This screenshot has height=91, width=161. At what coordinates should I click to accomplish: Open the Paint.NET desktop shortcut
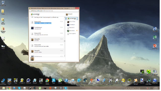pyautogui.click(x=142, y=81)
